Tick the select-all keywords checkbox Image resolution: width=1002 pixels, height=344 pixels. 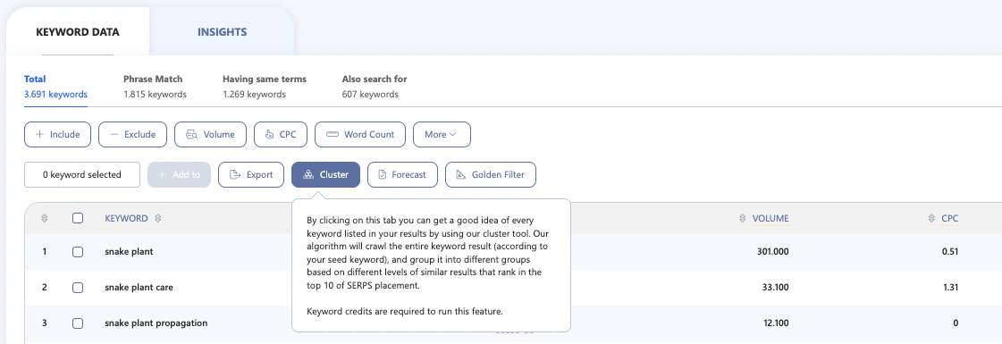tap(78, 218)
